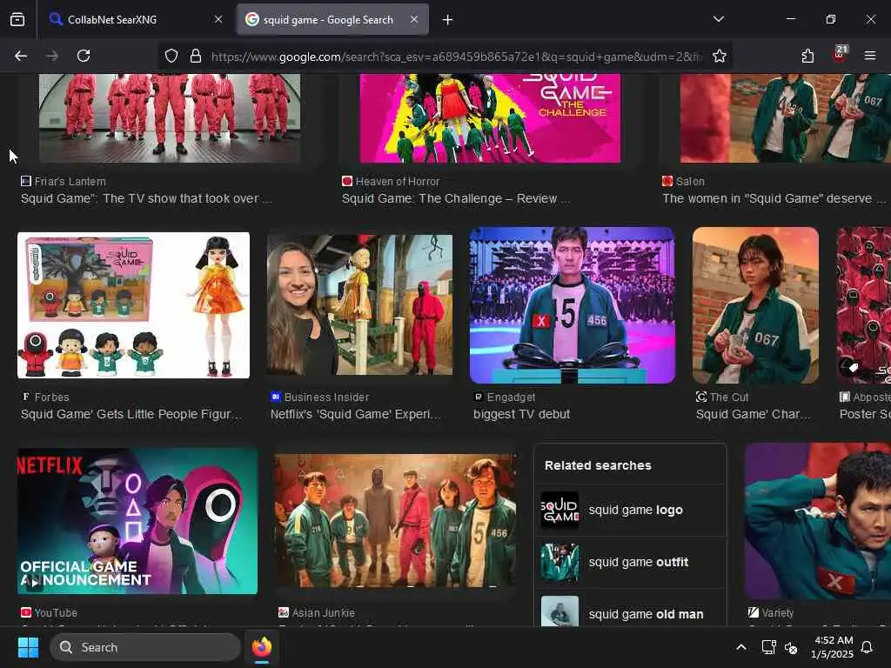
Task: Select related search squid game outfit
Action: tap(630, 563)
